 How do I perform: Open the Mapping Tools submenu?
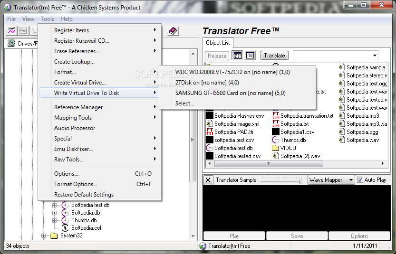100,118
